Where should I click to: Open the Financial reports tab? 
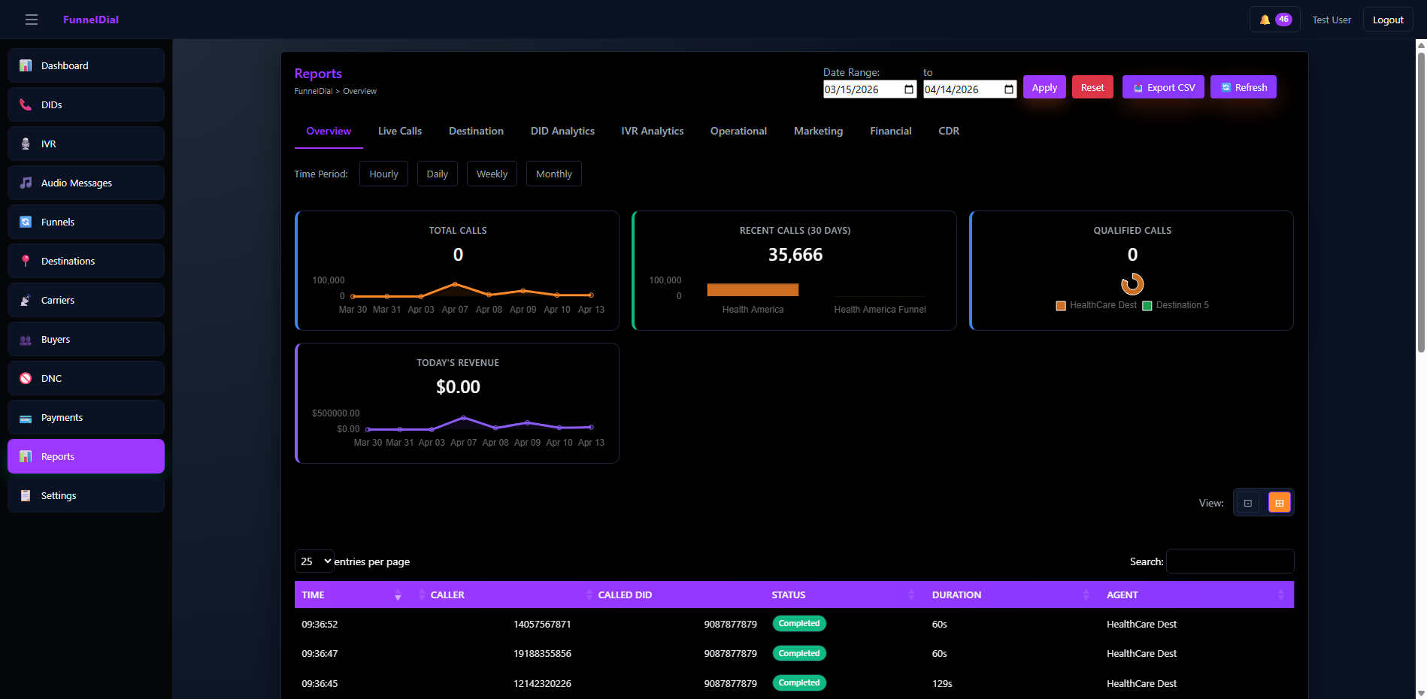click(x=890, y=131)
